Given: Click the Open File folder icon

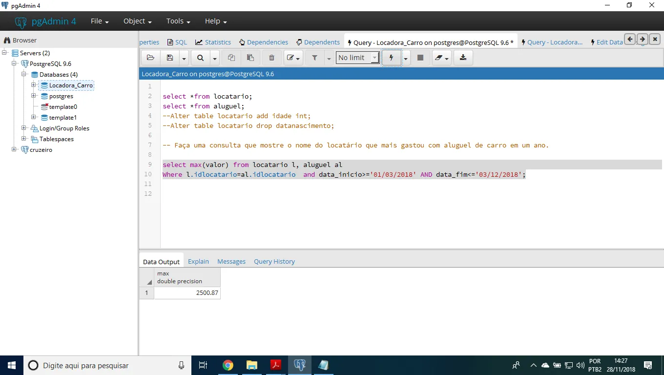Looking at the screenshot, I should pyautogui.click(x=150, y=58).
